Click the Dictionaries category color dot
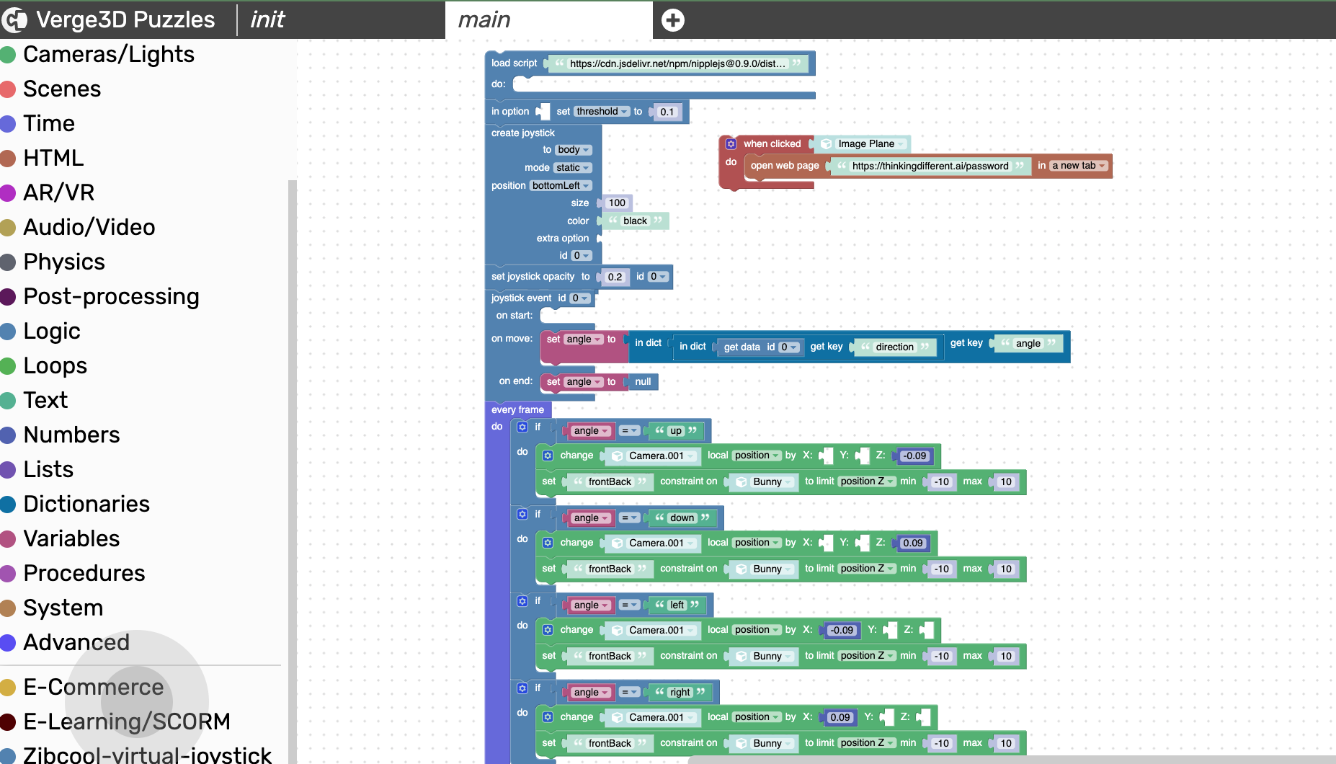The image size is (1336, 764). 9,505
